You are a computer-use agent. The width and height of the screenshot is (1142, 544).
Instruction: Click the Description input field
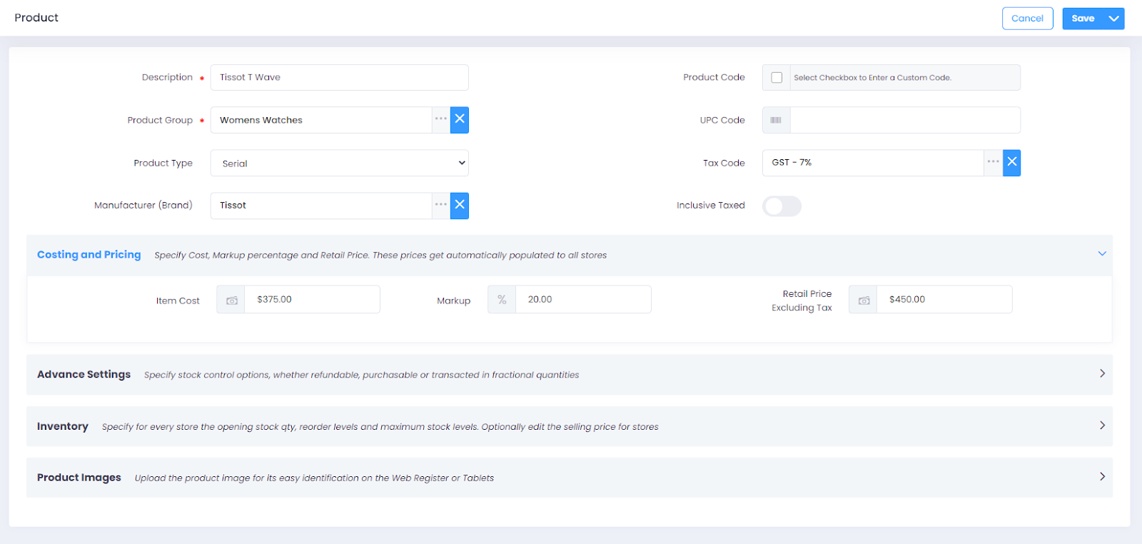(339, 78)
